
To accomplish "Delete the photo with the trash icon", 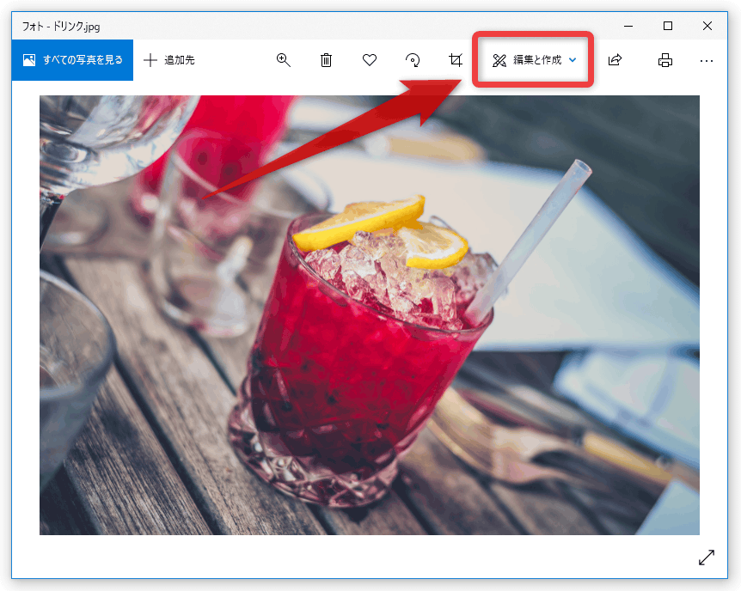I will 326,60.
